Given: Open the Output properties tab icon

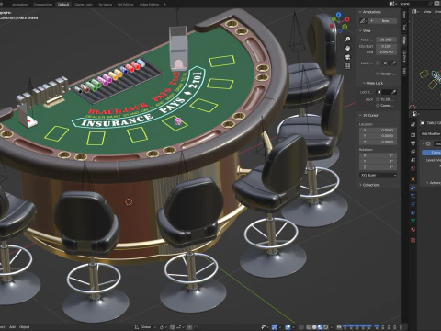Looking at the screenshot, I should (x=413, y=143).
